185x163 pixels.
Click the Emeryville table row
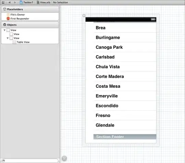tap(125, 96)
